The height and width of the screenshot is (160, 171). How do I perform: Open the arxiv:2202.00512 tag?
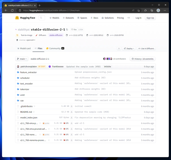(95, 35)
